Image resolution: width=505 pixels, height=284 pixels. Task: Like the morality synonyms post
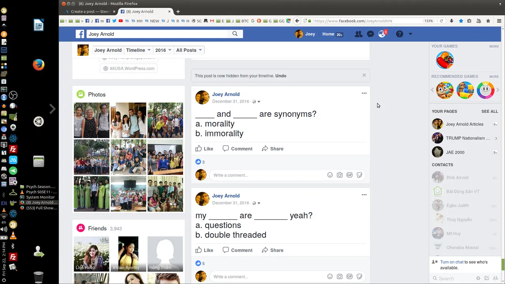click(x=204, y=149)
